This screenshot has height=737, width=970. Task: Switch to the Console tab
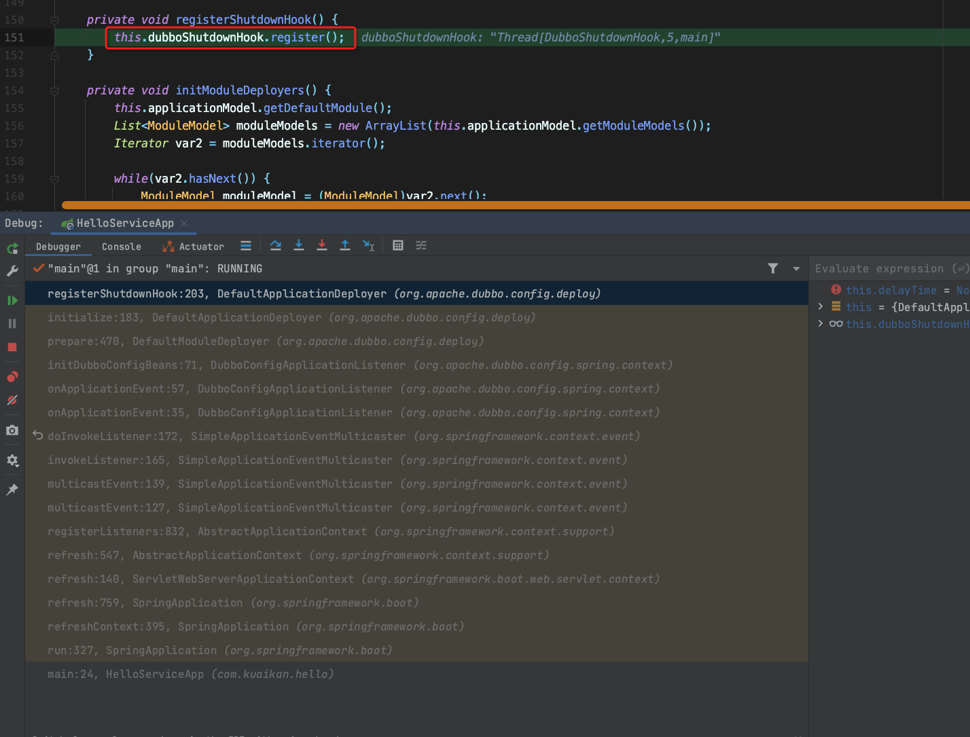tap(121, 246)
